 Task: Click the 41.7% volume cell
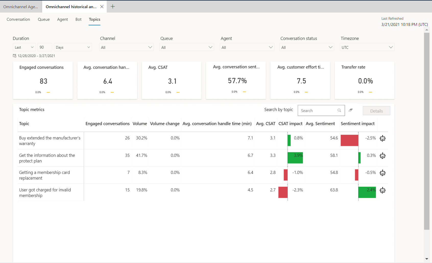(x=142, y=155)
